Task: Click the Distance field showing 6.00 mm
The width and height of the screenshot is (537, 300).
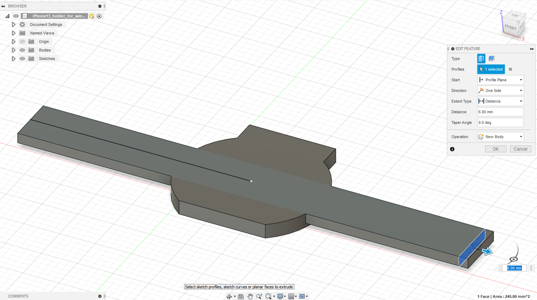Action: (500, 112)
